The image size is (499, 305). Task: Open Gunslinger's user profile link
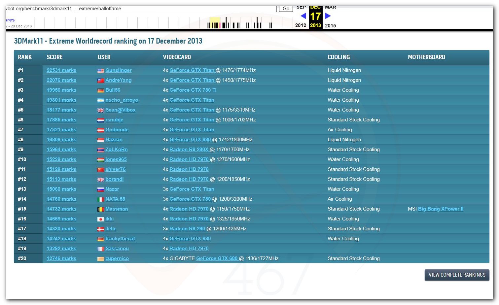click(x=119, y=70)
